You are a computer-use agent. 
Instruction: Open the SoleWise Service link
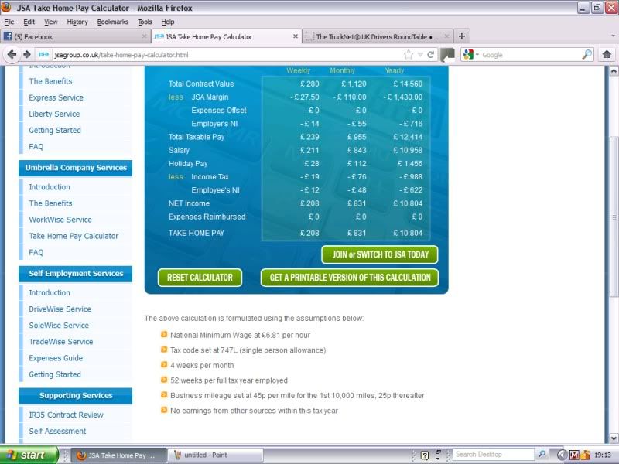point(59,325)
